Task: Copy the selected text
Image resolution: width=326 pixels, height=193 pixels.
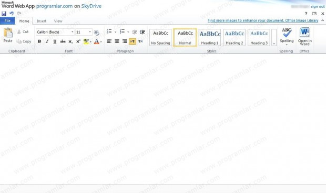Action: point(24,41)
